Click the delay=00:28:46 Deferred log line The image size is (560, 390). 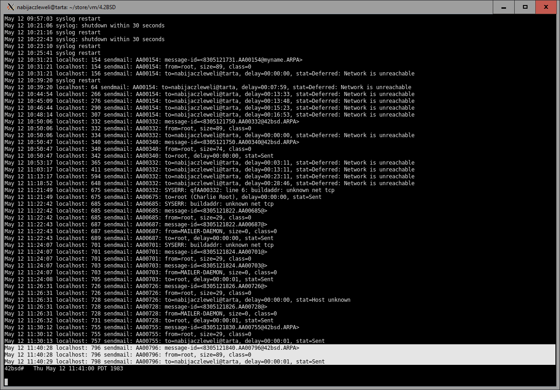(209, 183)
